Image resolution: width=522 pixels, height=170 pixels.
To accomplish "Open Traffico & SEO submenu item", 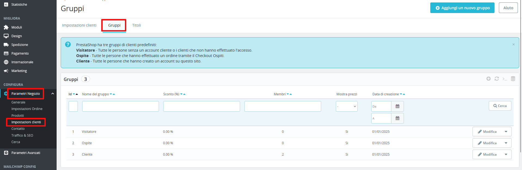I will click(22, 136).
